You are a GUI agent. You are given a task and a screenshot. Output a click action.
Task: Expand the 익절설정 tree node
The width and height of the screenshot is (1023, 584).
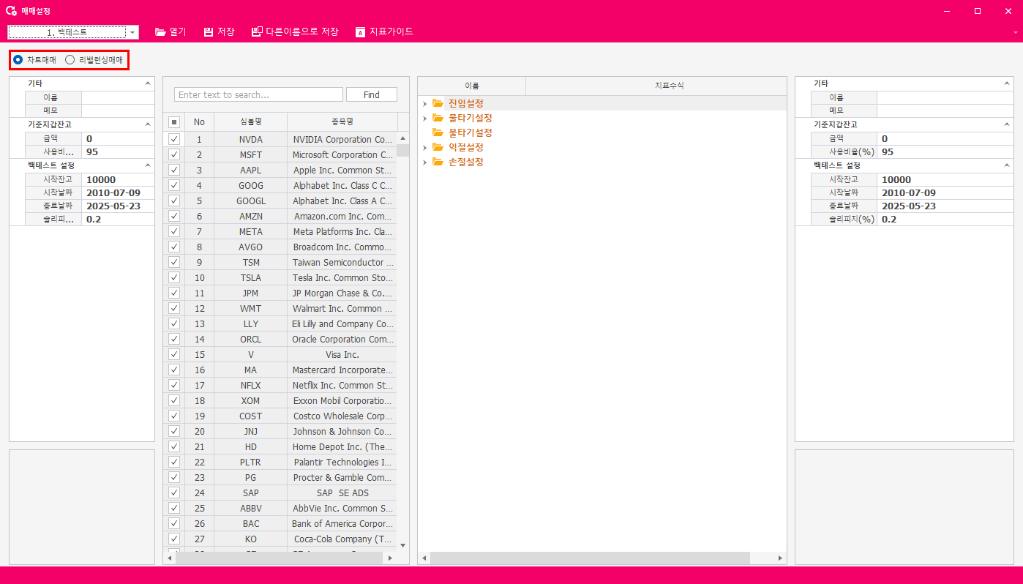point(424,147)
